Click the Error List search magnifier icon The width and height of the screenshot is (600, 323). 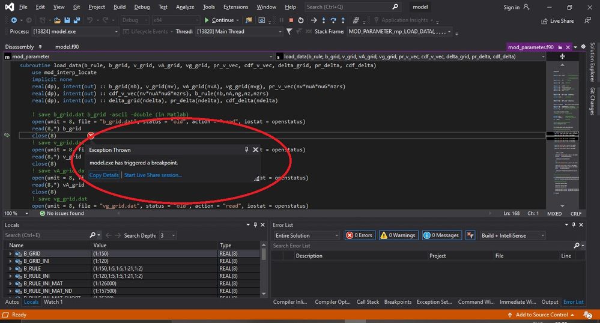pyautogui.click(x=577, y=246)
